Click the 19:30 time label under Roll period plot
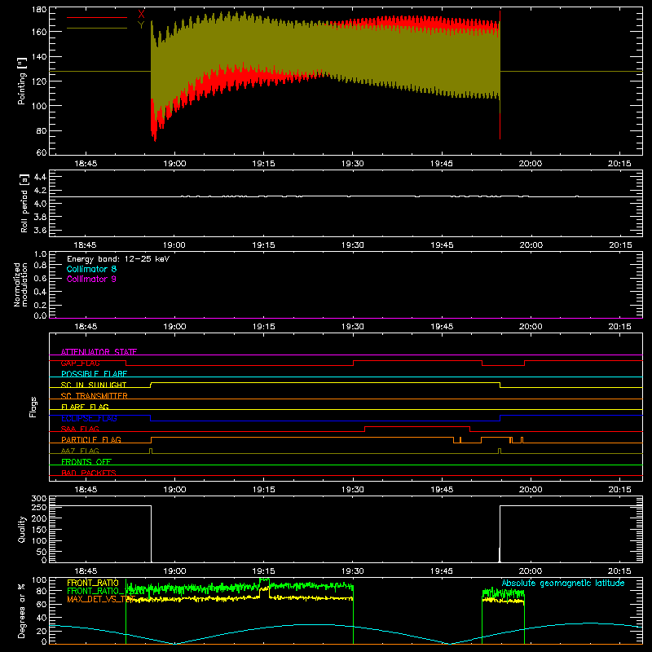This screenshot has height=652, width=652. pos(353,245)
